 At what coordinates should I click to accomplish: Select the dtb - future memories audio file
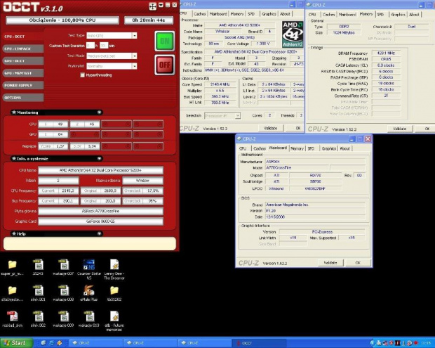click(114, 321)
